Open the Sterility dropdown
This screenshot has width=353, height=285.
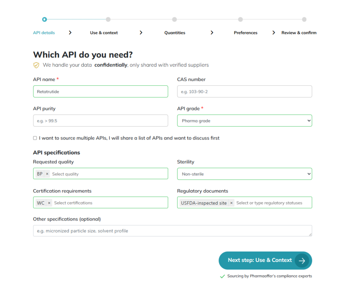(x=244, y=174)
